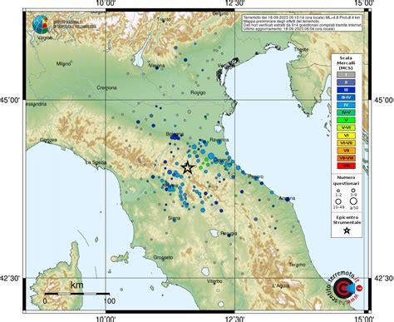Viewport: 394px width, 322px height.
Task: Click the Teramo city label
Action: click(x=298, y=265)
